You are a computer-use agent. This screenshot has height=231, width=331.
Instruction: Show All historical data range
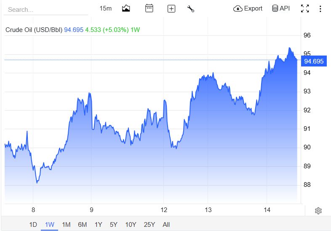click(166, 224)
